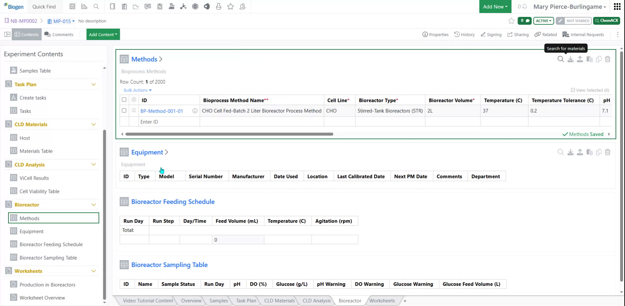Screen dimensions: 625x306
Task: Check the BP-Method-001-01 row checkbox
Action: 124,110
